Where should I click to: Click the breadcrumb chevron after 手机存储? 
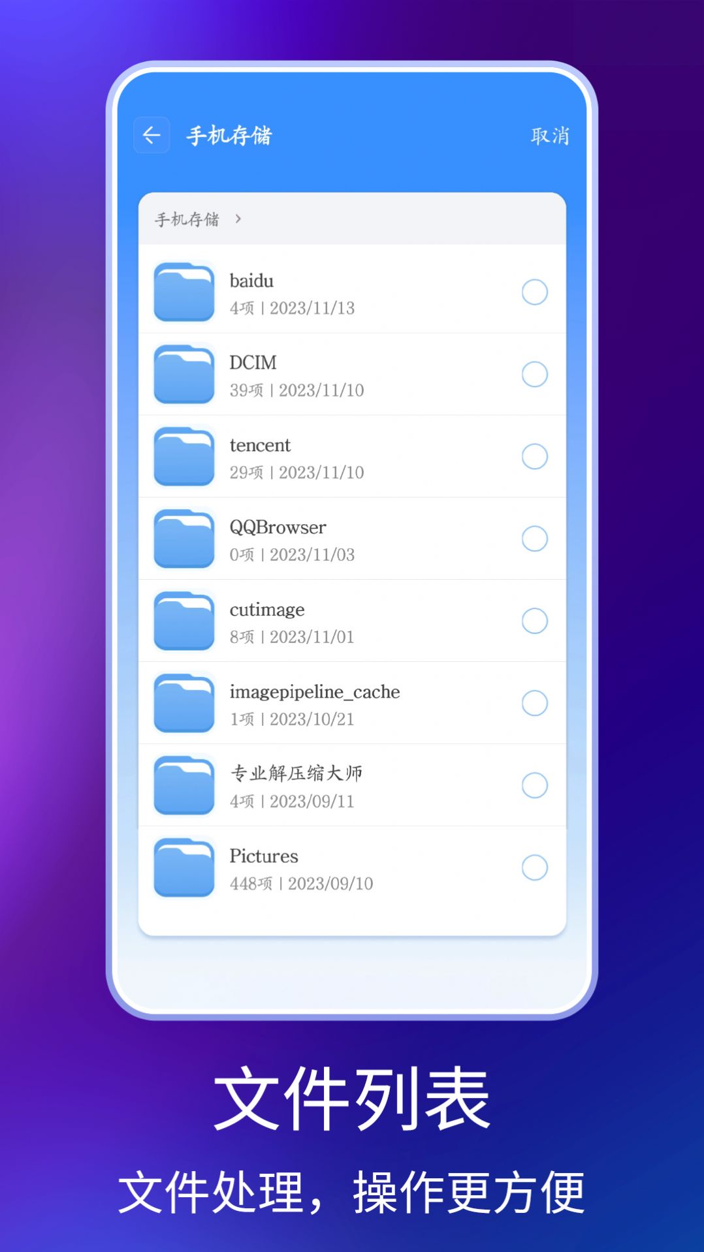click(x=238, y=219)
